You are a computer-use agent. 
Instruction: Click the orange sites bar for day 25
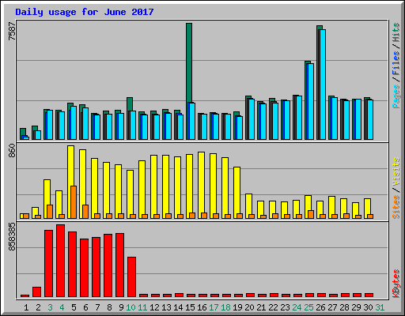click(311, 215)
